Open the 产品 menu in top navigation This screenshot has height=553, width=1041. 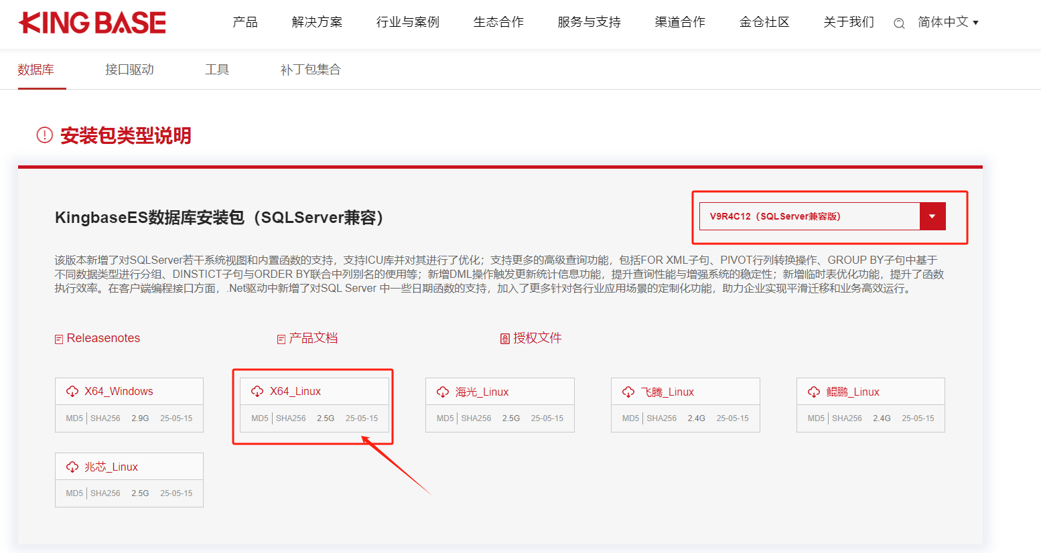pos(245,23)
